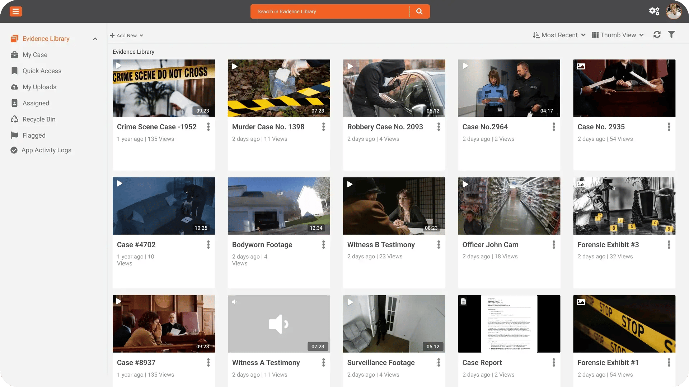Go to My Uploads in sidebar
The height and width of the screenshot is (387, 689).
point(39,87)
